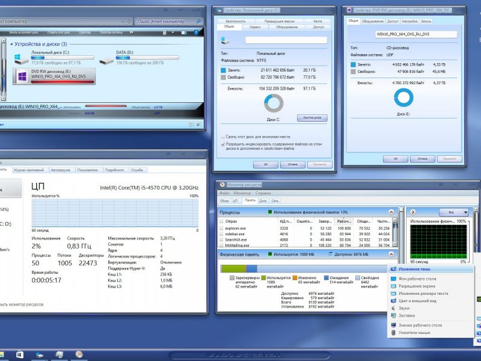Open the address bar history dropdown
481x361 pixels.
(x=123, y=22)
